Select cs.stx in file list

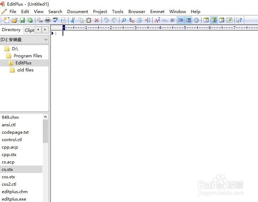[x=21, y=169]
